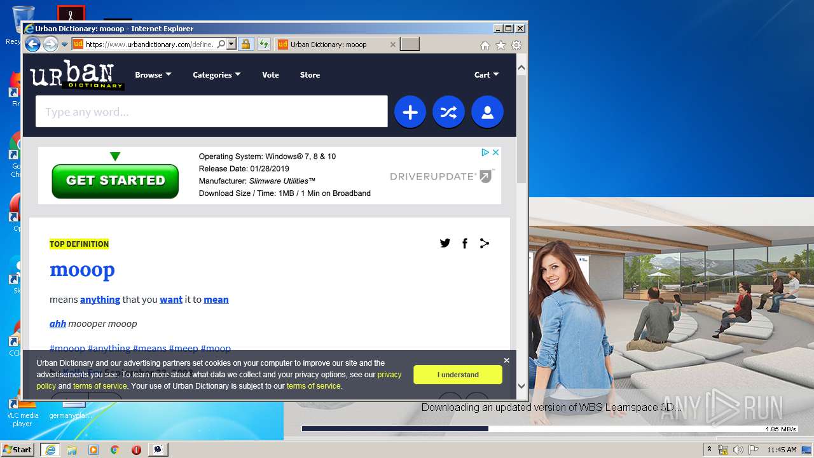Viewport: 814px width, 458px height.
Task: Click the taskbar clock 11:45 AM
Action: (782, 450)
